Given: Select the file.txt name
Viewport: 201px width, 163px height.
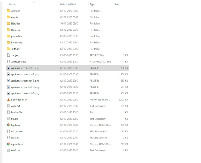Looking at the screenshot, I should [14, 119].
